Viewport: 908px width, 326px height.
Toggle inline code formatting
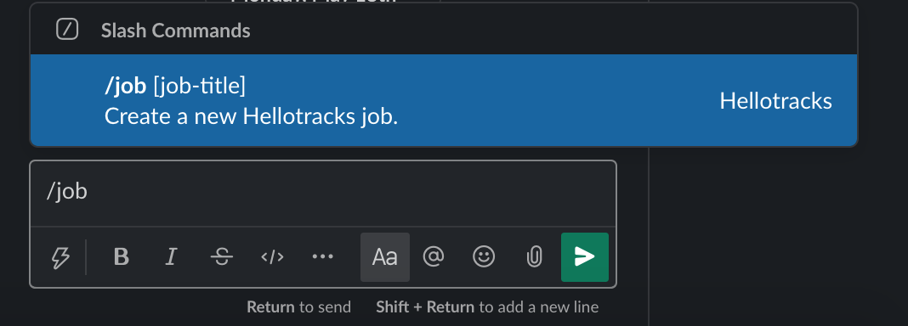click(x=272, y=256)
